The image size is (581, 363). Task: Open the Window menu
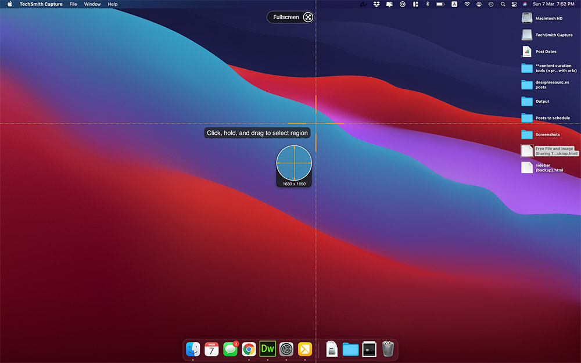click(x=92, y=4)
